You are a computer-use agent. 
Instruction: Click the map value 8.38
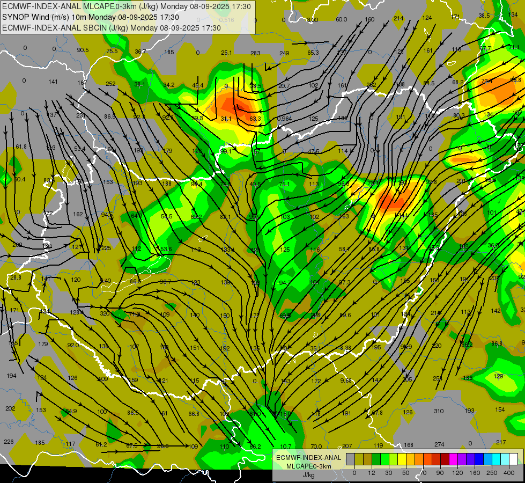click(345, 348)
